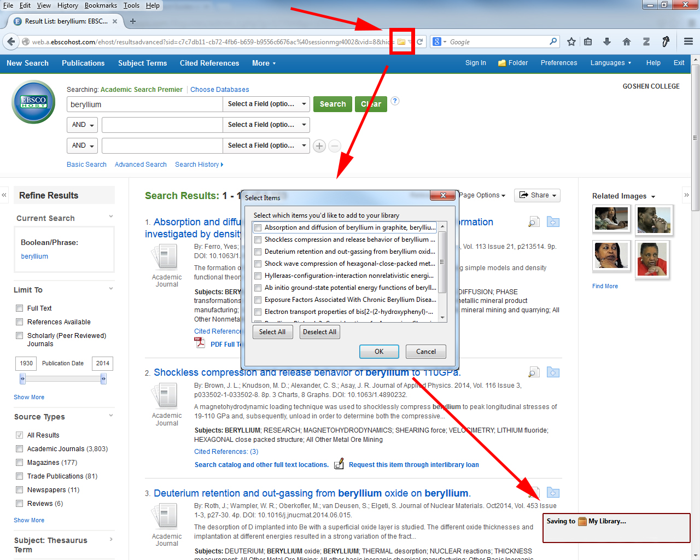Collapse the right Related Images sidebar

coord(686,195)
